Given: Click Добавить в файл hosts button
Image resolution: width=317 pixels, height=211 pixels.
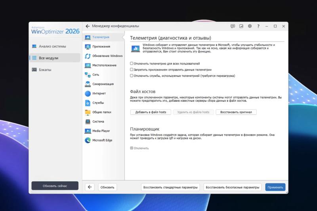Looking at the screenshot, I should 151,112.
